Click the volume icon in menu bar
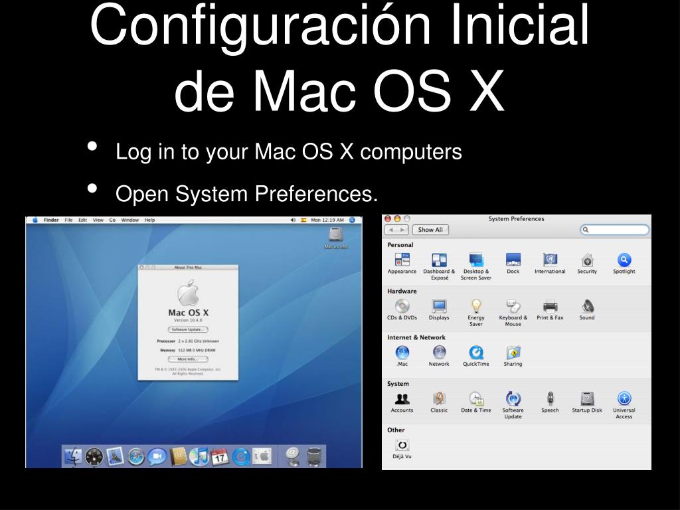 293,220
